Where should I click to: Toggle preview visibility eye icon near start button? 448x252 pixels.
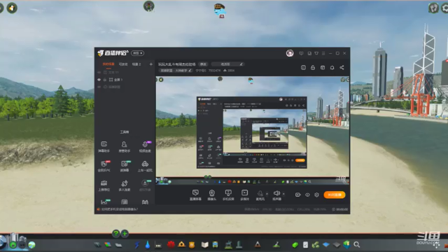coord(307,195)
